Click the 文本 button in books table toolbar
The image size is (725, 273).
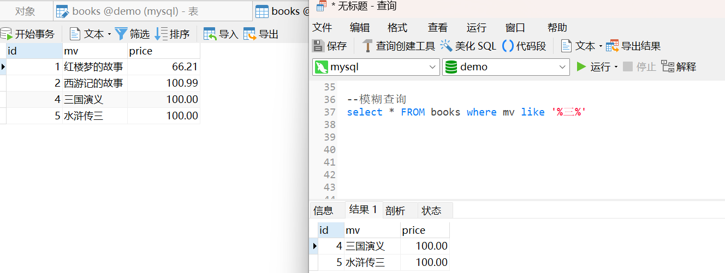tap(87, 34)
